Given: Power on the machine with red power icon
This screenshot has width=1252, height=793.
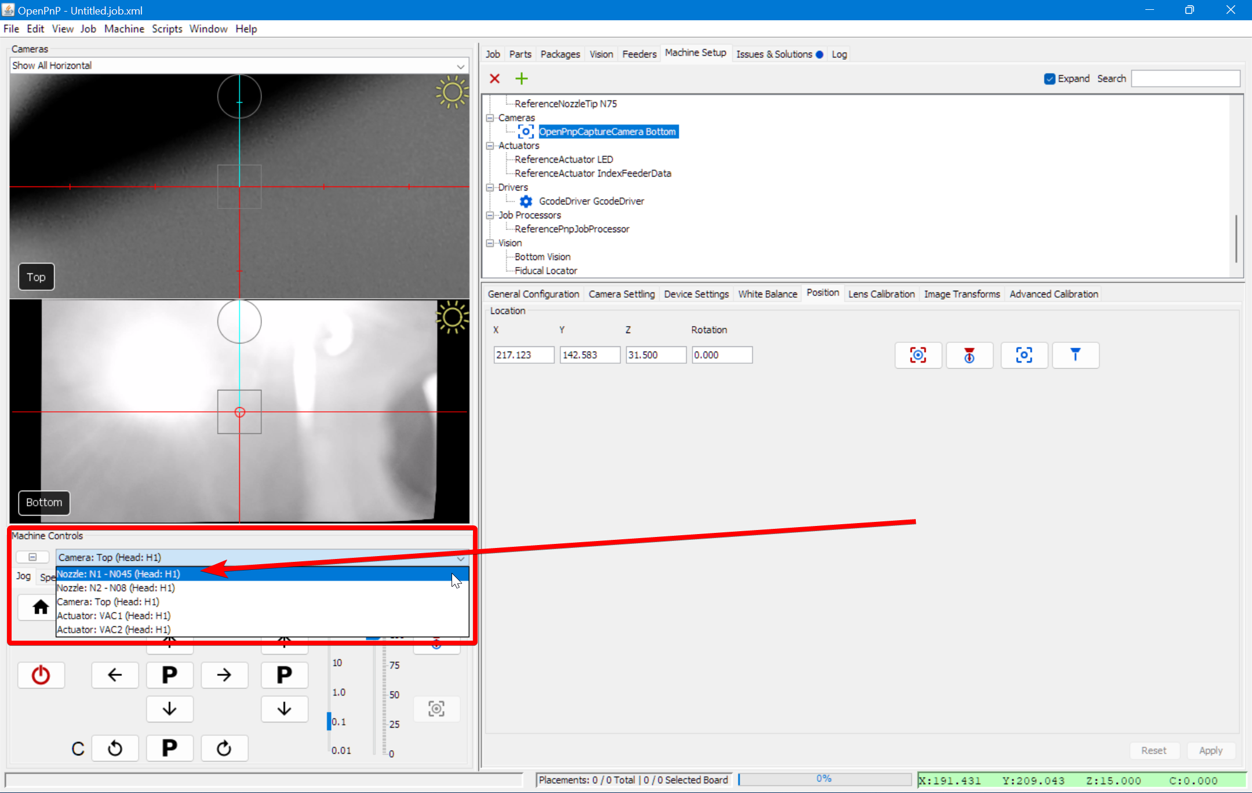Looking at the screenshot, I should coord(41,674).
